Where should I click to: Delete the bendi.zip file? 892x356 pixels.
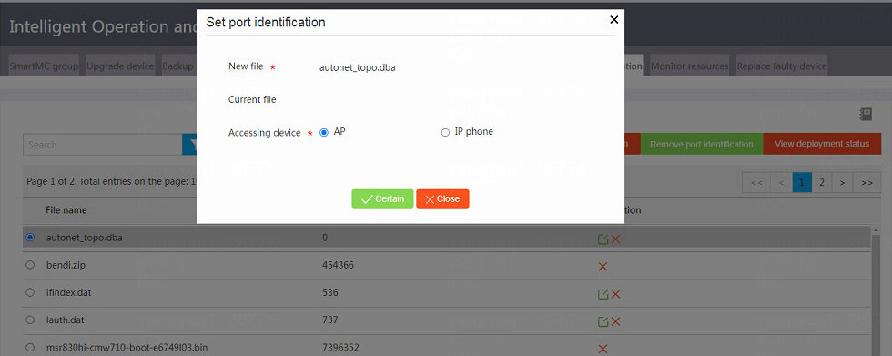603,266
